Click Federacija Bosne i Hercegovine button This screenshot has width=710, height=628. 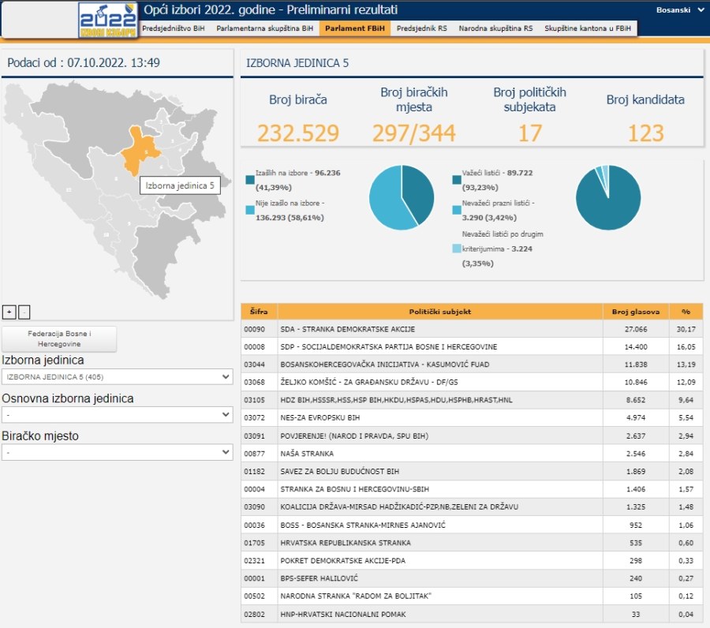tap(59, 339)
